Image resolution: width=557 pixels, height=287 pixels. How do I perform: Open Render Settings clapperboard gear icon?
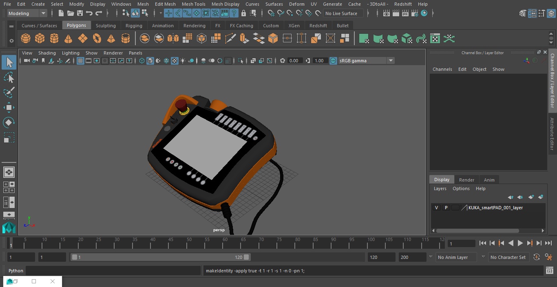click(415, 13)
